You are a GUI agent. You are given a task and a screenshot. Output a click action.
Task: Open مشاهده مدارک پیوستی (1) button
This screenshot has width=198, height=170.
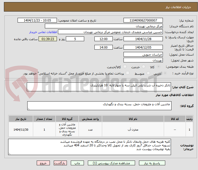tap(111, 163)
